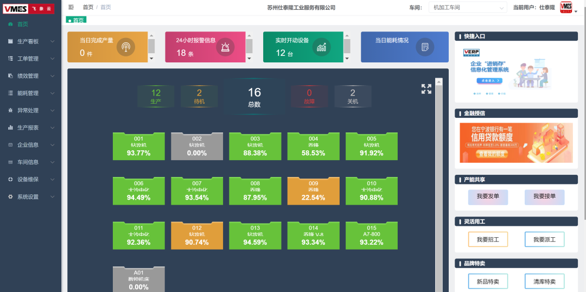Click the 新品特卖 button
Screen dimensions: 586x292
[488, 282]
